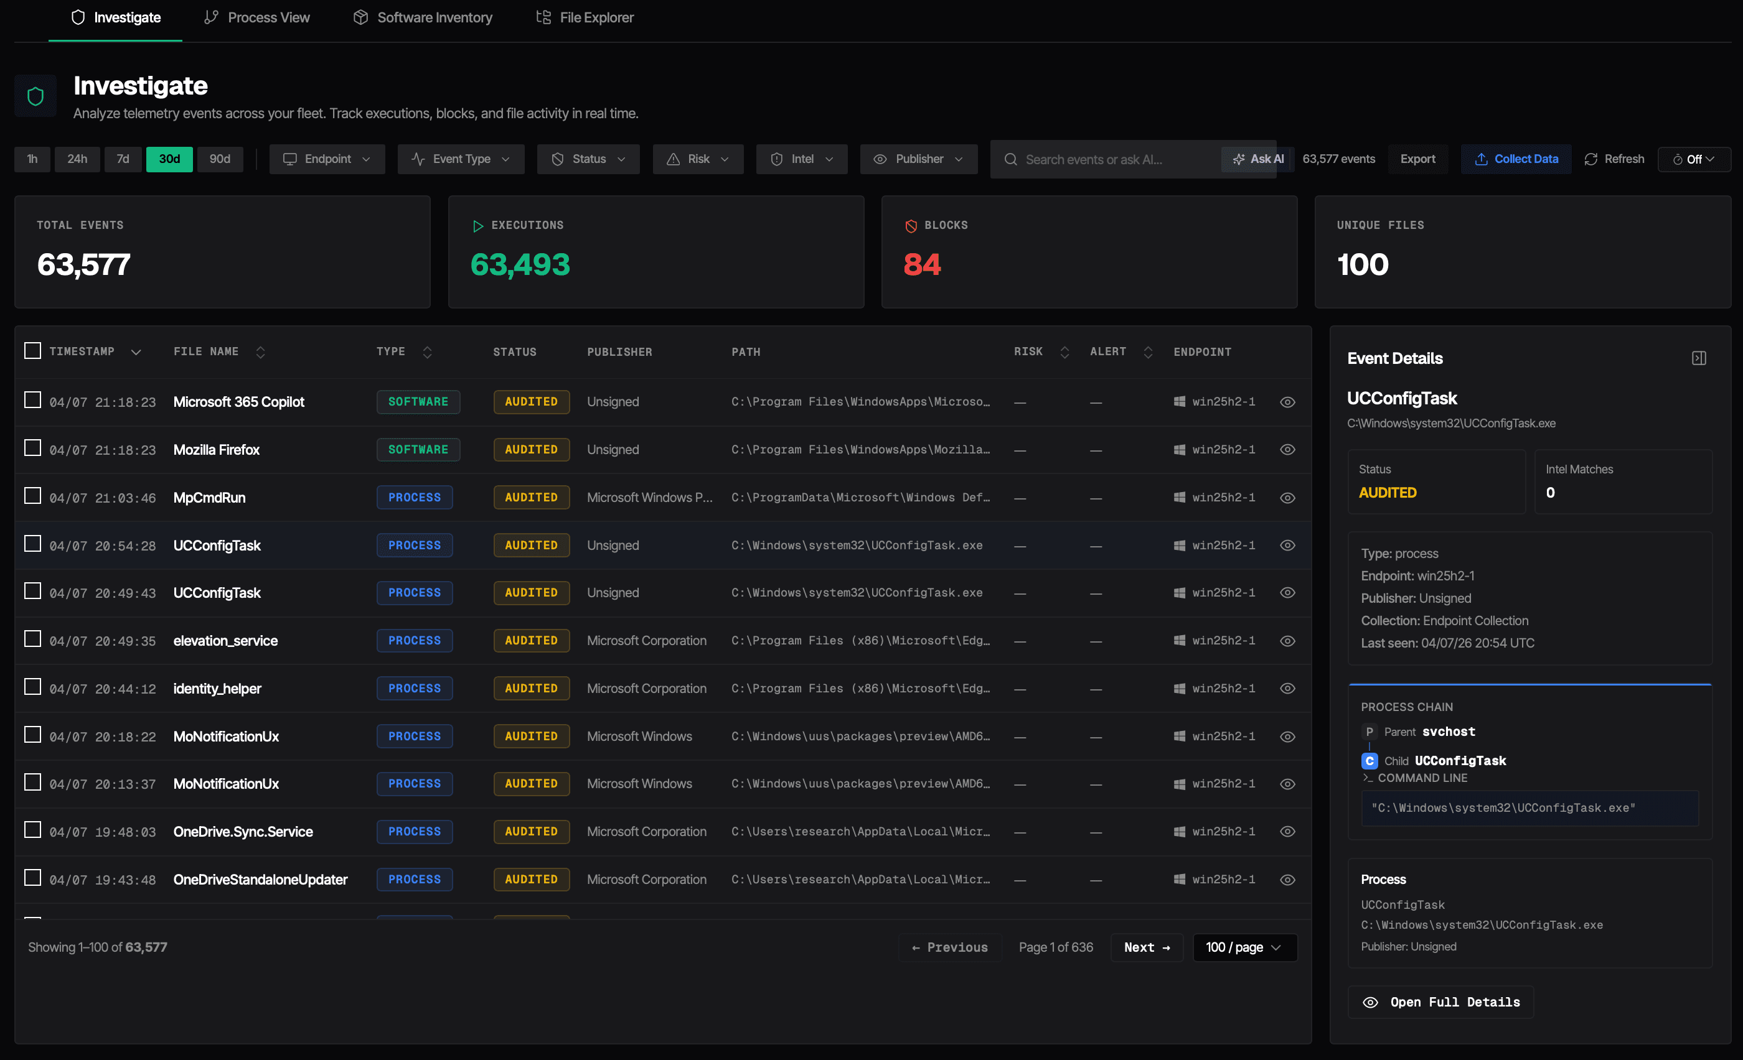1743x1060 pixels.
Task: Refresh the event list
Action: pos(1614,159)
